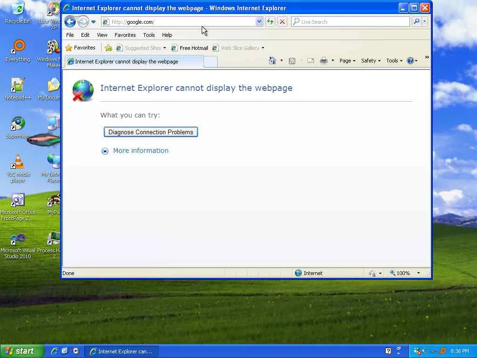477x358 pixels.
Task: Click taskbar clock showing 8:36 PM
Action: tap(460, 351)
